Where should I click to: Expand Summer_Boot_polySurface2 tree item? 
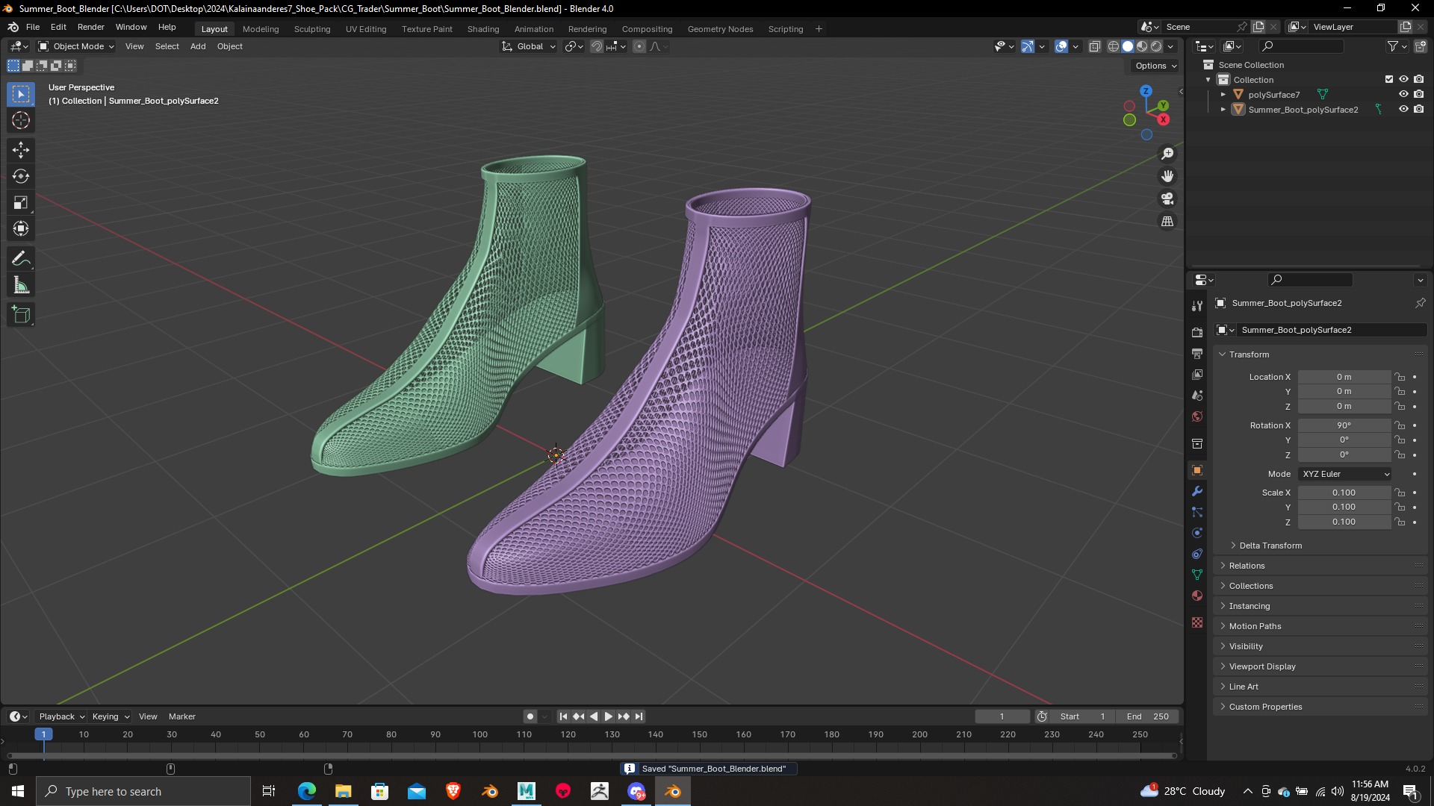coord(1223,110)
